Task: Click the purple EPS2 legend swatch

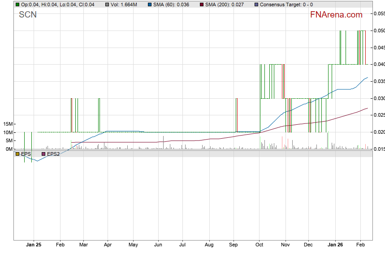Action: pos(43,154)
